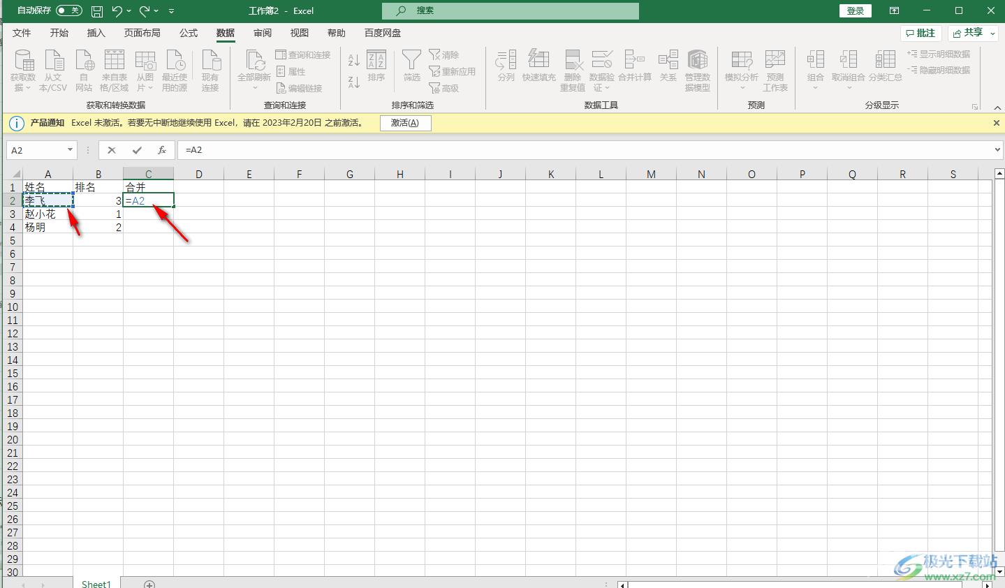
Task: Select column D header
Action: (x=199, y=175)
